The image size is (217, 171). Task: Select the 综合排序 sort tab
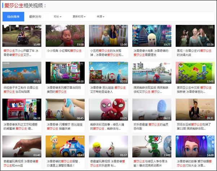[x=13, y=17]
